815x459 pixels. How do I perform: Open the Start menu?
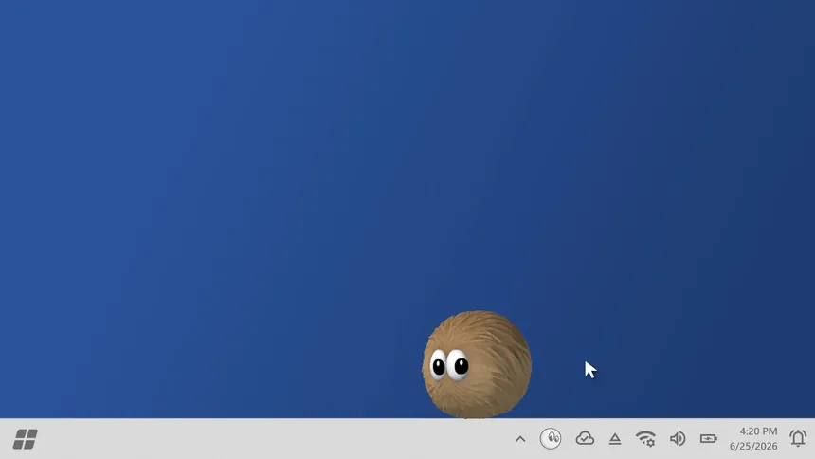25,439
